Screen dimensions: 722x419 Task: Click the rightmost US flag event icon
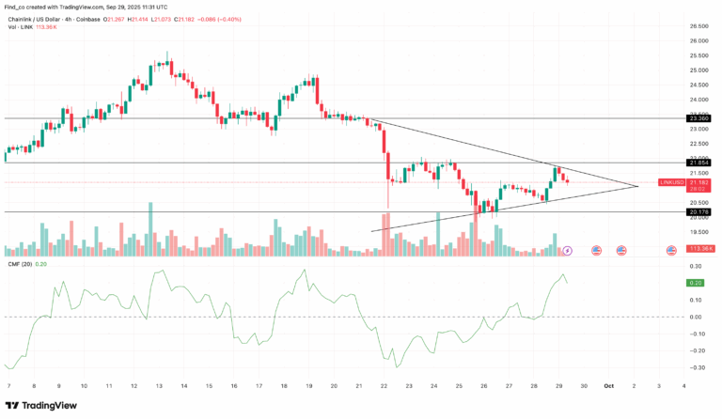pos(671,251)
